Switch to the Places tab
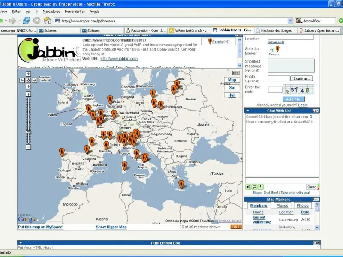 pos(282,206)
